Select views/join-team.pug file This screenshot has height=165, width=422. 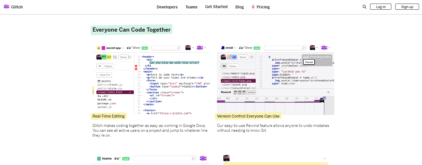[x=238, y=81]
